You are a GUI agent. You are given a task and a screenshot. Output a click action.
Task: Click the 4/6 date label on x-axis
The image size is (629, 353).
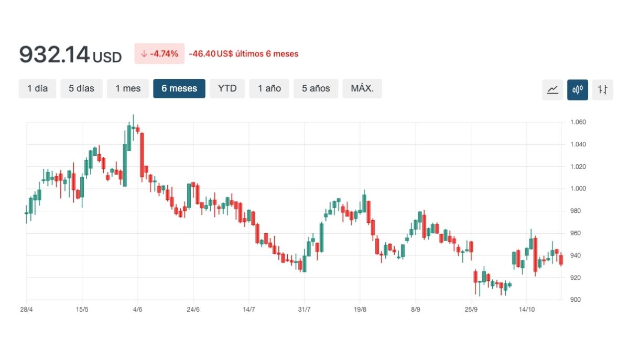pyautogui.click(x=137, y=310)
